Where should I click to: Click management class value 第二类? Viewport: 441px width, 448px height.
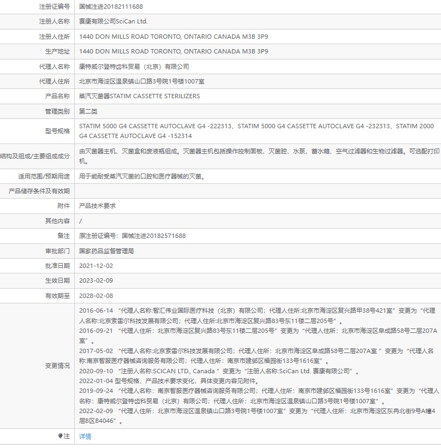pos(88,111)
